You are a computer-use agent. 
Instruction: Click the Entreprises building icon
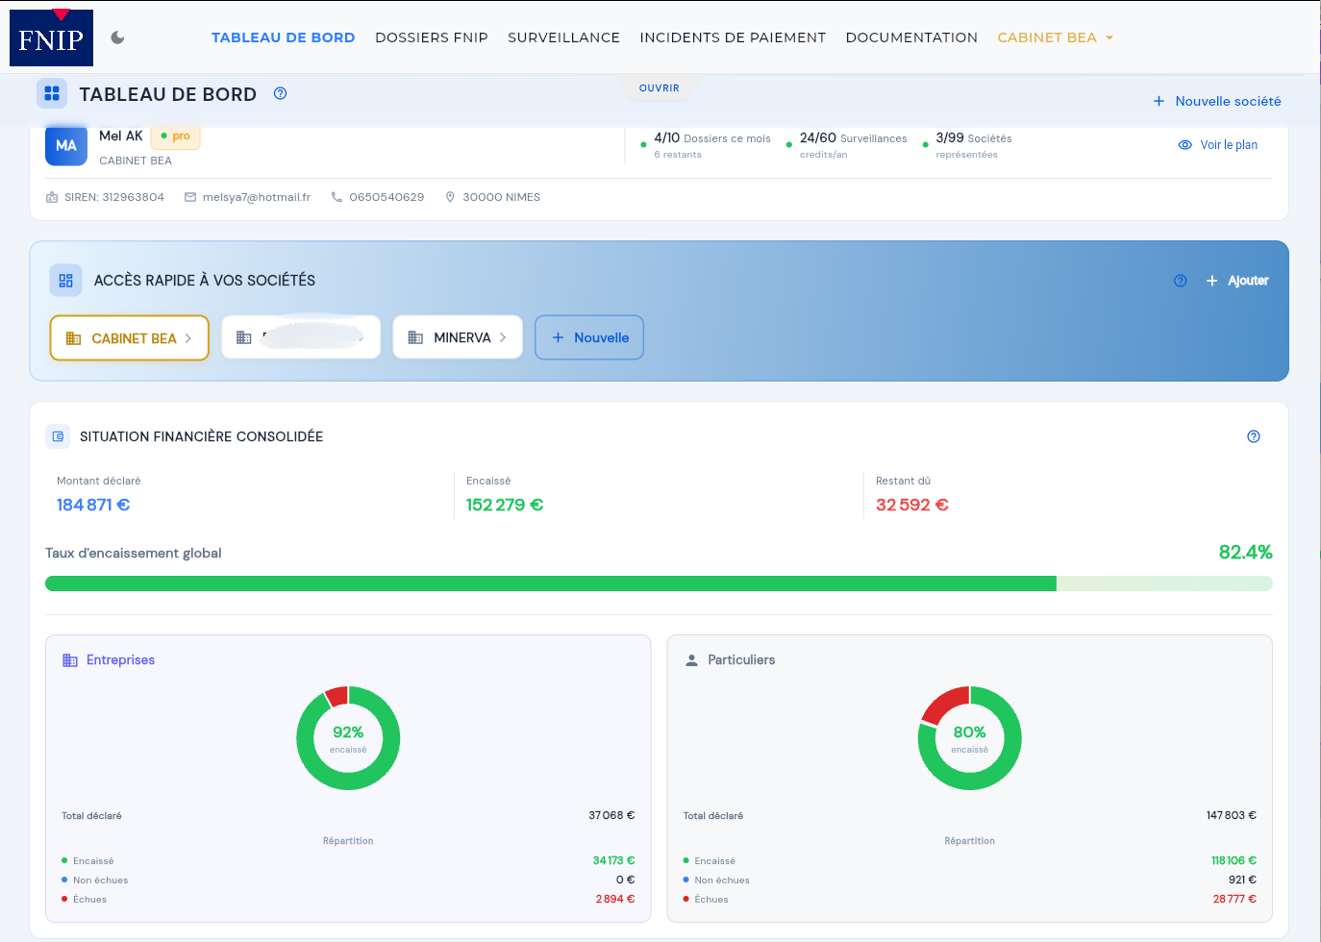click(x=70, y=660)
